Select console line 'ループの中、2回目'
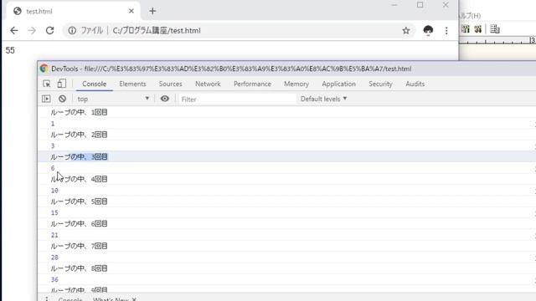The width and height of the screenshot is (536, 301). (x=79, y=135)
